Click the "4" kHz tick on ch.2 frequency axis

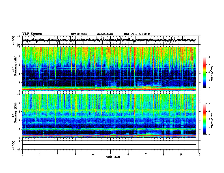click(20, 120)
